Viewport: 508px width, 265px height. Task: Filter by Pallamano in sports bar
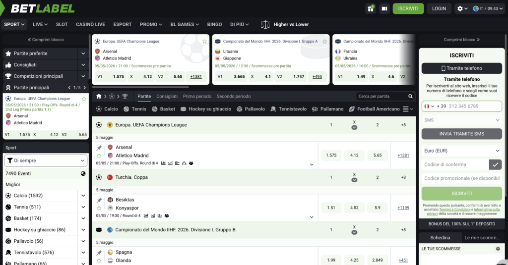[327, 109]
